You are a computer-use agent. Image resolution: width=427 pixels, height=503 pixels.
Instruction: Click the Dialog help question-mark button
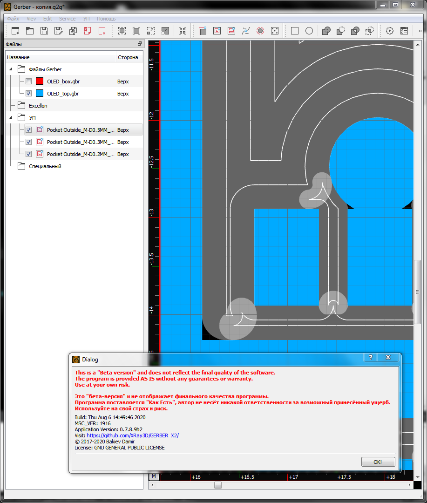point(371,357)
